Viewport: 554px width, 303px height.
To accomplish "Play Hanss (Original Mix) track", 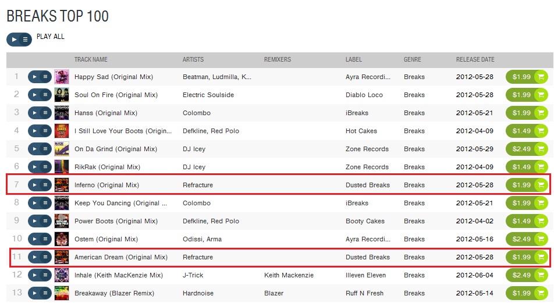I will coord(35,113).
